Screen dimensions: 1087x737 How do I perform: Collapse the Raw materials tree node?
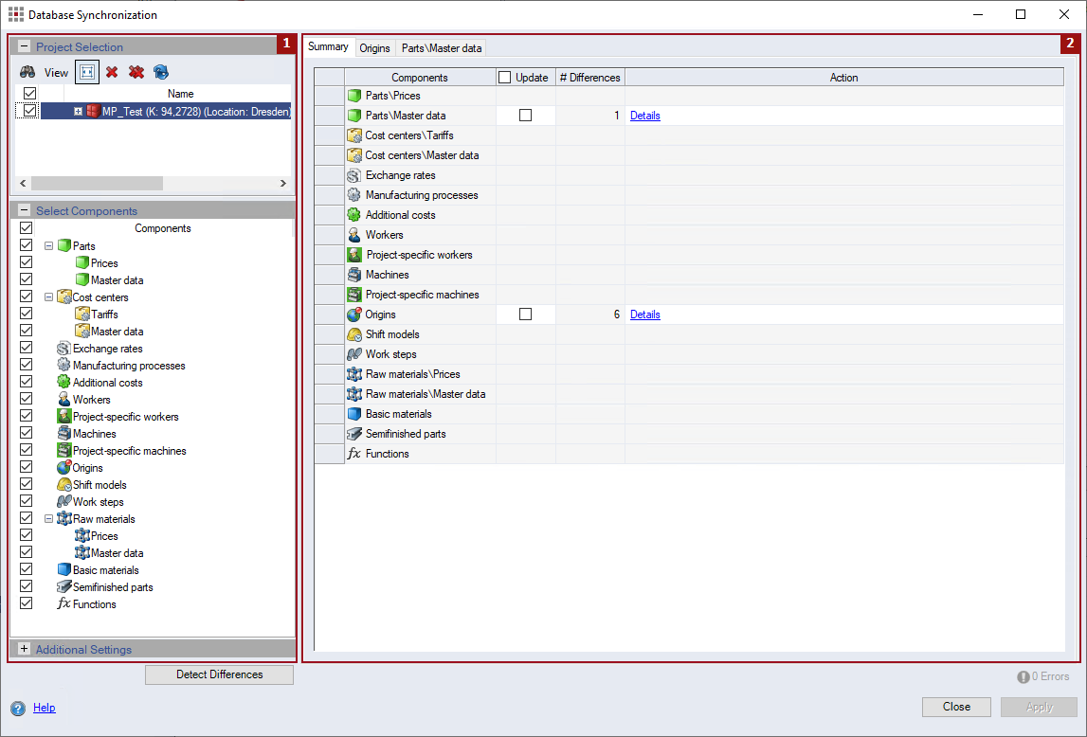pyautogui.click(x=49, y=519)
